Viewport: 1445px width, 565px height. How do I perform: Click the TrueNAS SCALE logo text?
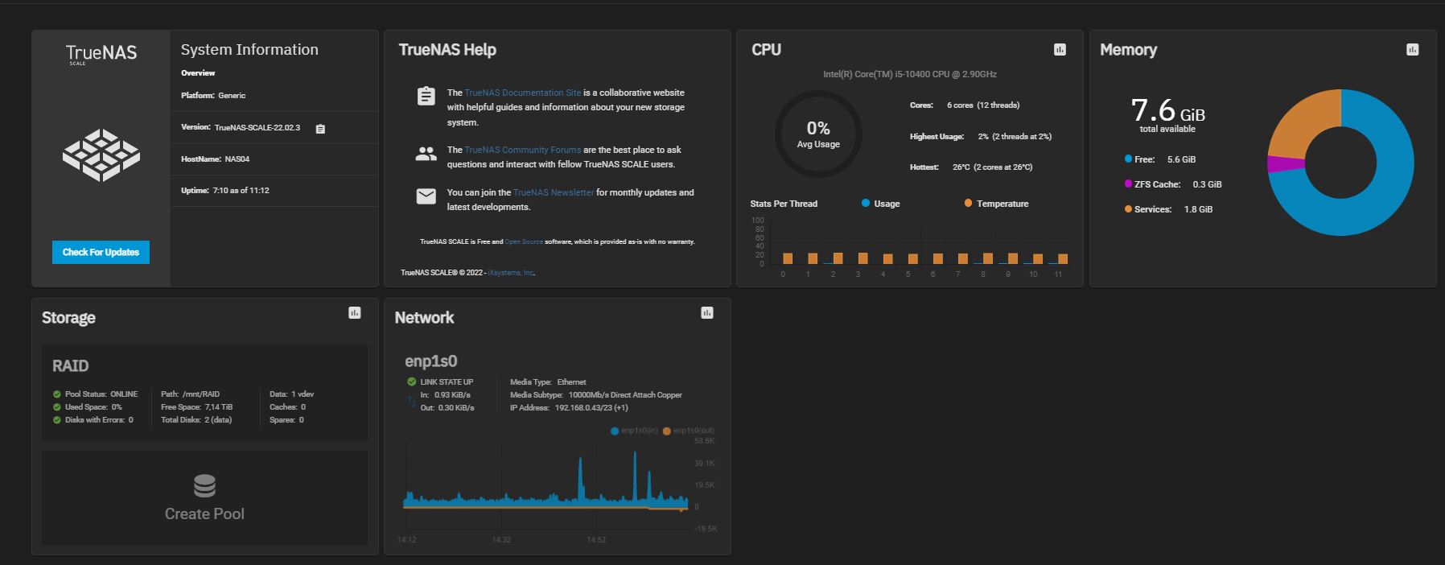[101, 54]
